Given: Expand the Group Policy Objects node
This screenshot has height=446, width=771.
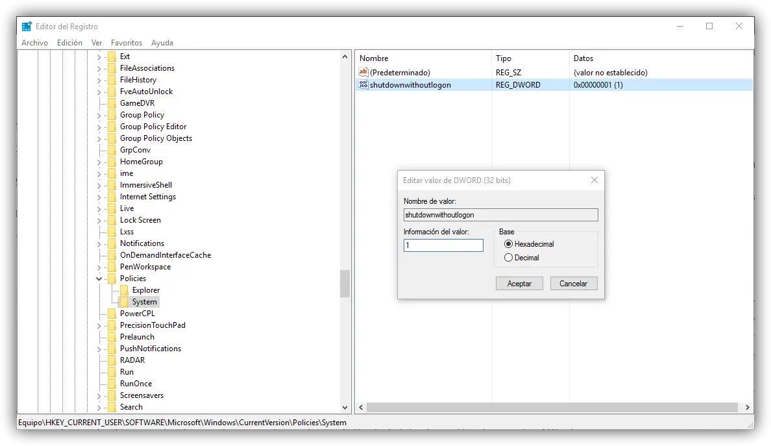Looking at the screenshot, I should click(99, 139).
